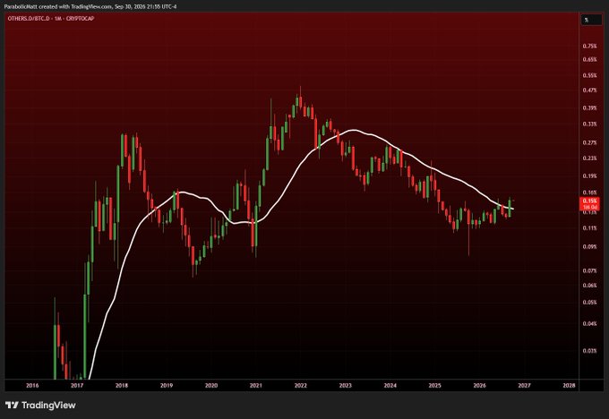
Task: Click the 0.16% price axis label
Action: [x=589, y=192]
